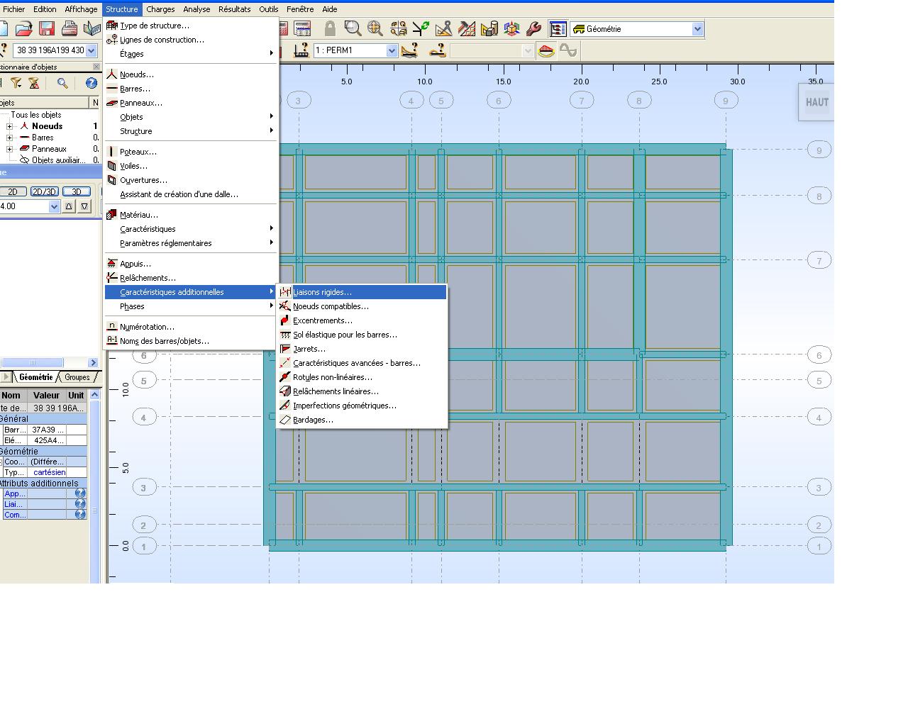This screenshot has height=726, width=908.
Task: Open the Charges menu
Action: tap(160, 9)
